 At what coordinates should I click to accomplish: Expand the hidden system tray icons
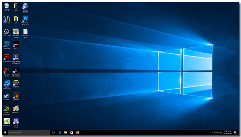[212, 133]
